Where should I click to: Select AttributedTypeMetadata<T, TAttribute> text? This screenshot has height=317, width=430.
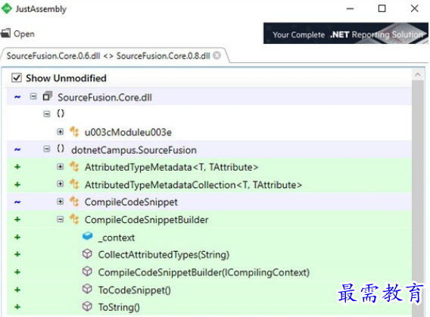point(171,167)
